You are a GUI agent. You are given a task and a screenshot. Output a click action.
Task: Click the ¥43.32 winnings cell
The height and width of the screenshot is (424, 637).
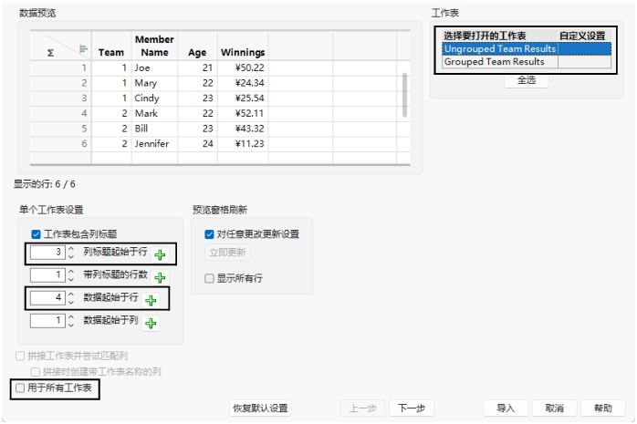click(x=243, y=129)
